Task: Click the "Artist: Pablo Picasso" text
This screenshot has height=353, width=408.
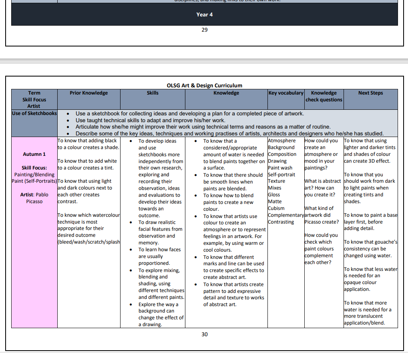Action: tap(34, 198)
